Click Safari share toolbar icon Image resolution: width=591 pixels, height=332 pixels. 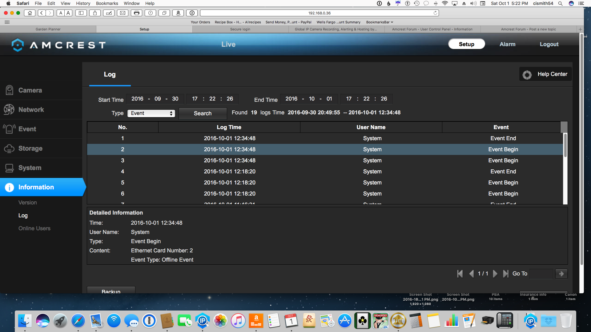click(95, 13)
